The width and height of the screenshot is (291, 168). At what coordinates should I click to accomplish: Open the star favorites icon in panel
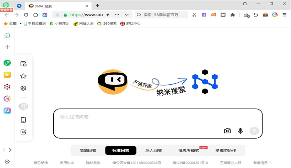(23, 76)
